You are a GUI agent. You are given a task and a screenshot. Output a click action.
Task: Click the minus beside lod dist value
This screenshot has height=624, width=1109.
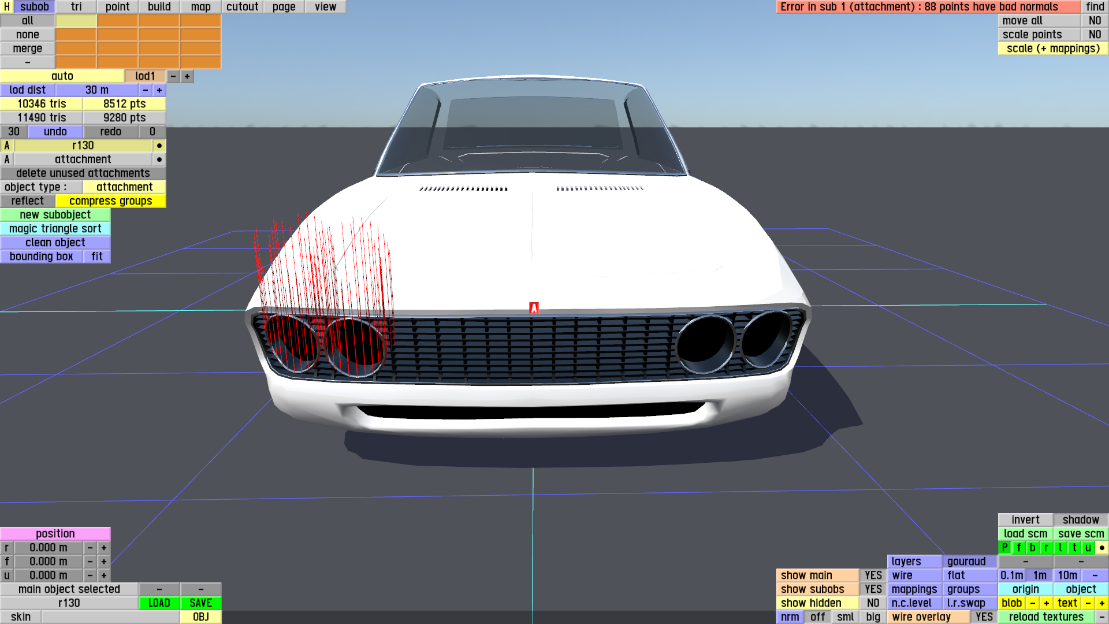point(146,90)
